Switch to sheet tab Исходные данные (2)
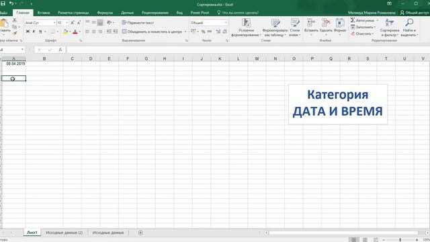Image resolution: width=430 pixels, height=242 pixels. coord(64,233)
